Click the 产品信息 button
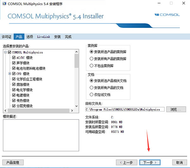This screenshot has height=168, width=190. (x=13, y=162)
